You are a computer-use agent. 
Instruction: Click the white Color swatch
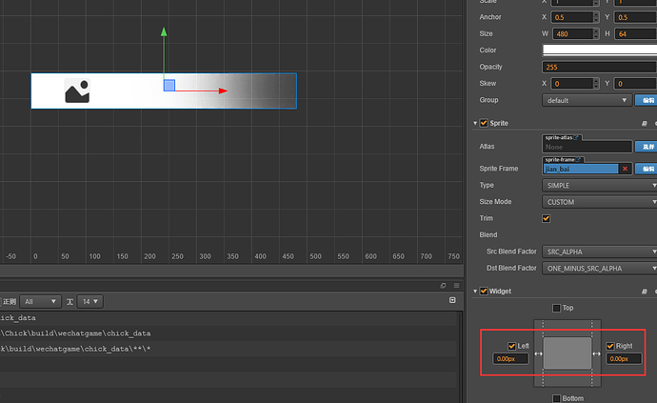(x=600, y=50)
